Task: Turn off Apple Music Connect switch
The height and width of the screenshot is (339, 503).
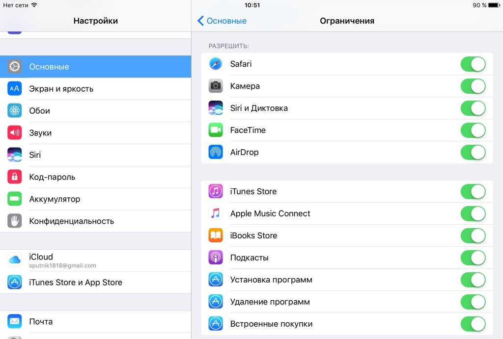Action: pyautogui.click(x=473, y=214)
